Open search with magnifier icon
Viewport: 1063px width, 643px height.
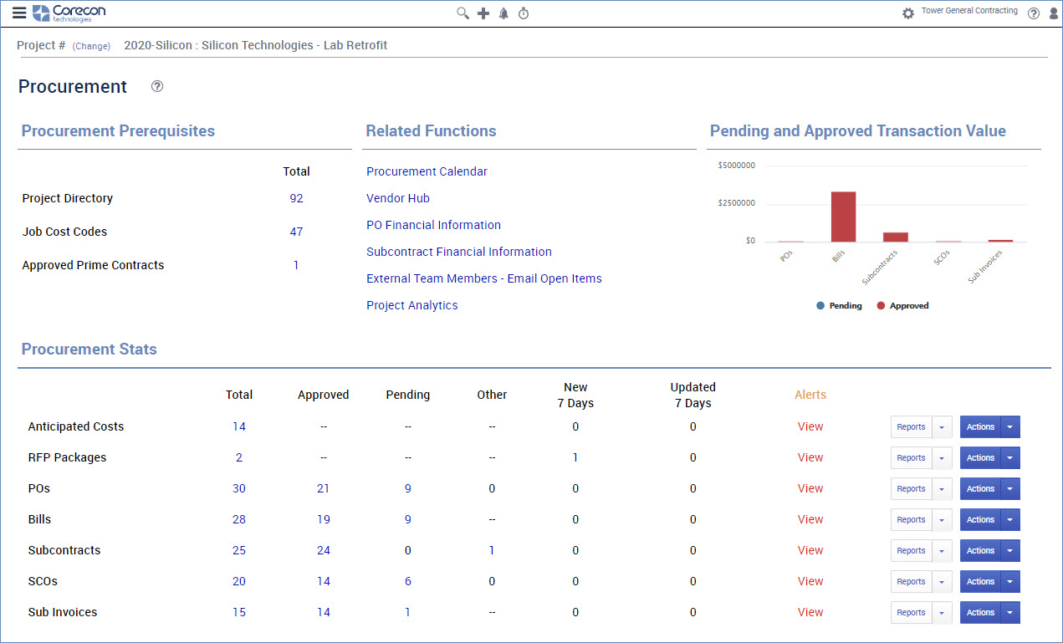tap(463, 13)
